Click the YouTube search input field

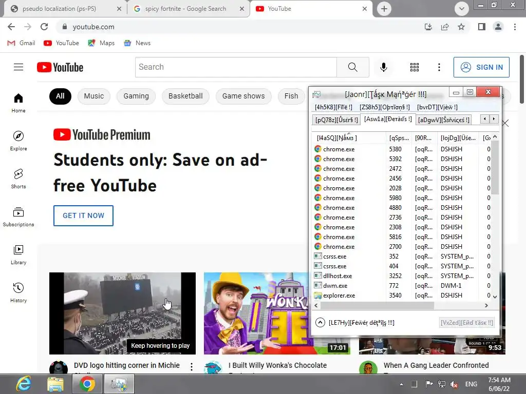[236, 67]
